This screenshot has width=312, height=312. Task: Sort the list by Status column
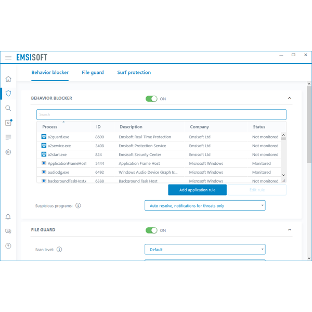click(259, 127)
